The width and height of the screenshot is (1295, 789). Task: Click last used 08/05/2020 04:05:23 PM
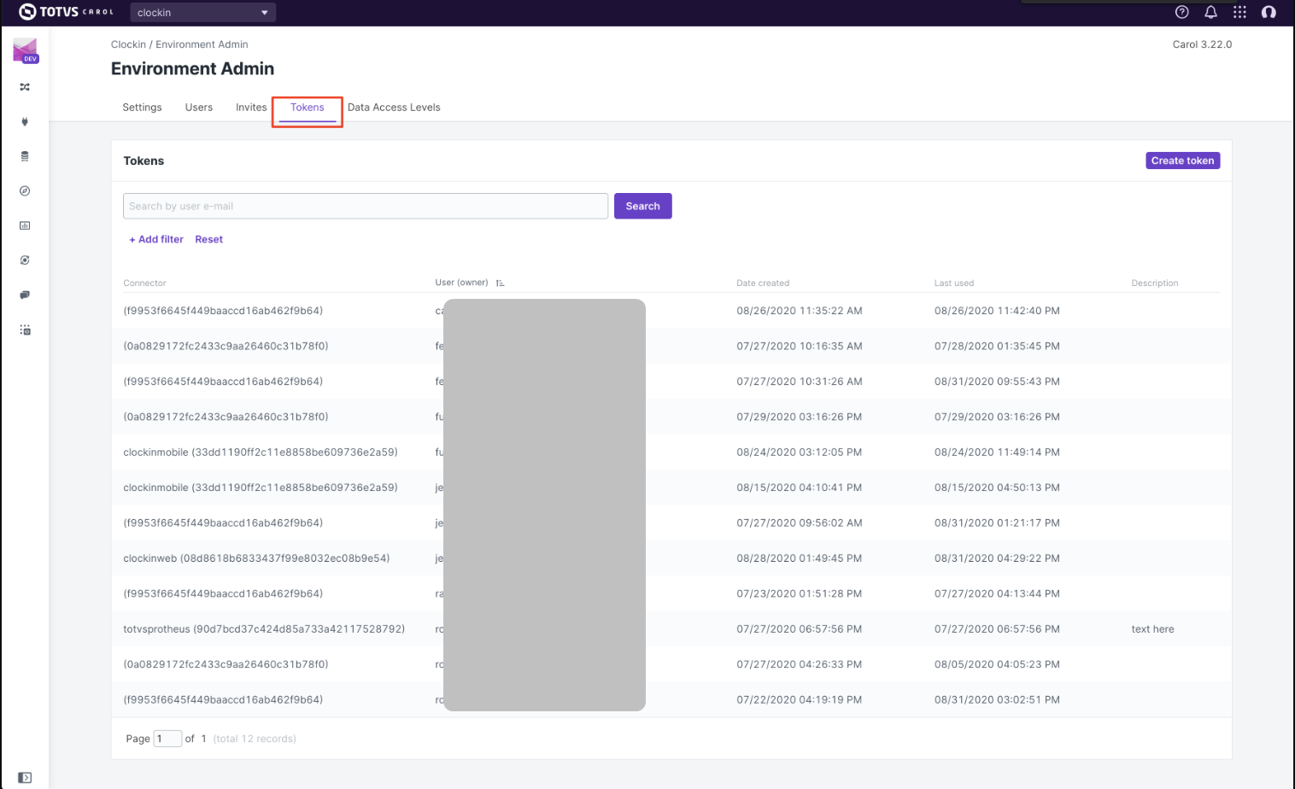997,664
